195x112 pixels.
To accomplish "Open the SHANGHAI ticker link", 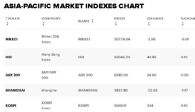I will [x=15, y=90].
